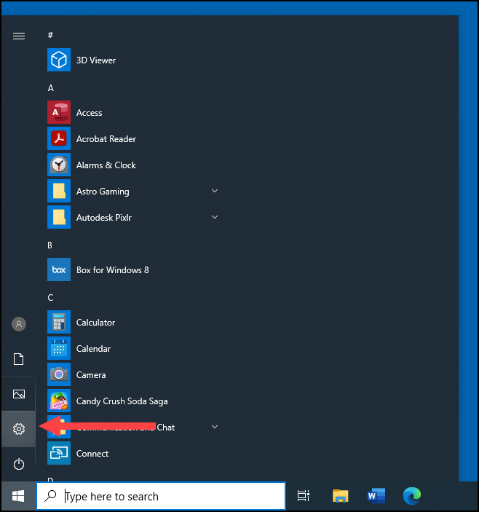
Task: Click the A section header
Action: click(50, 88)
